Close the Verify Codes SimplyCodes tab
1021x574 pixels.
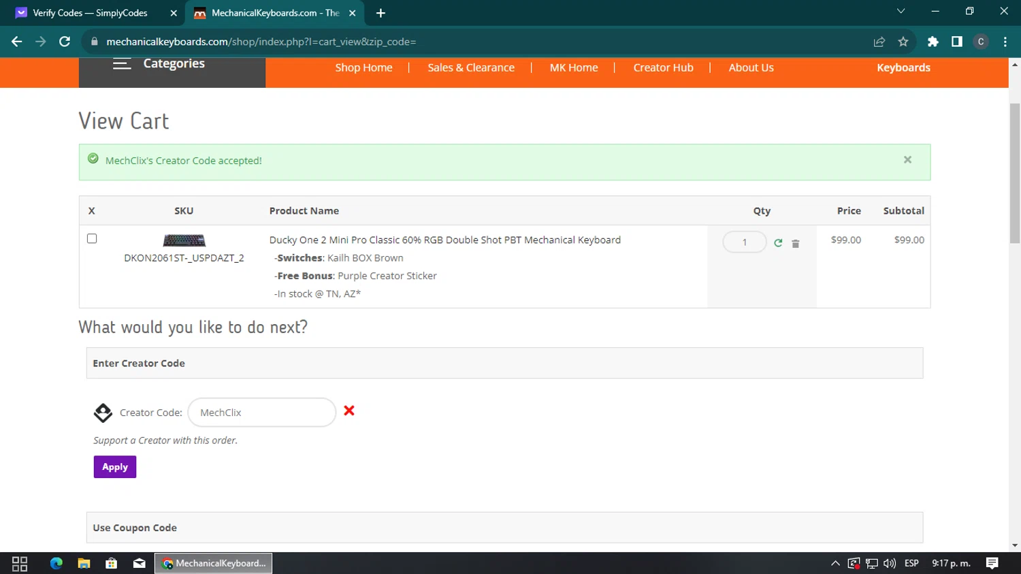point(174,13)
